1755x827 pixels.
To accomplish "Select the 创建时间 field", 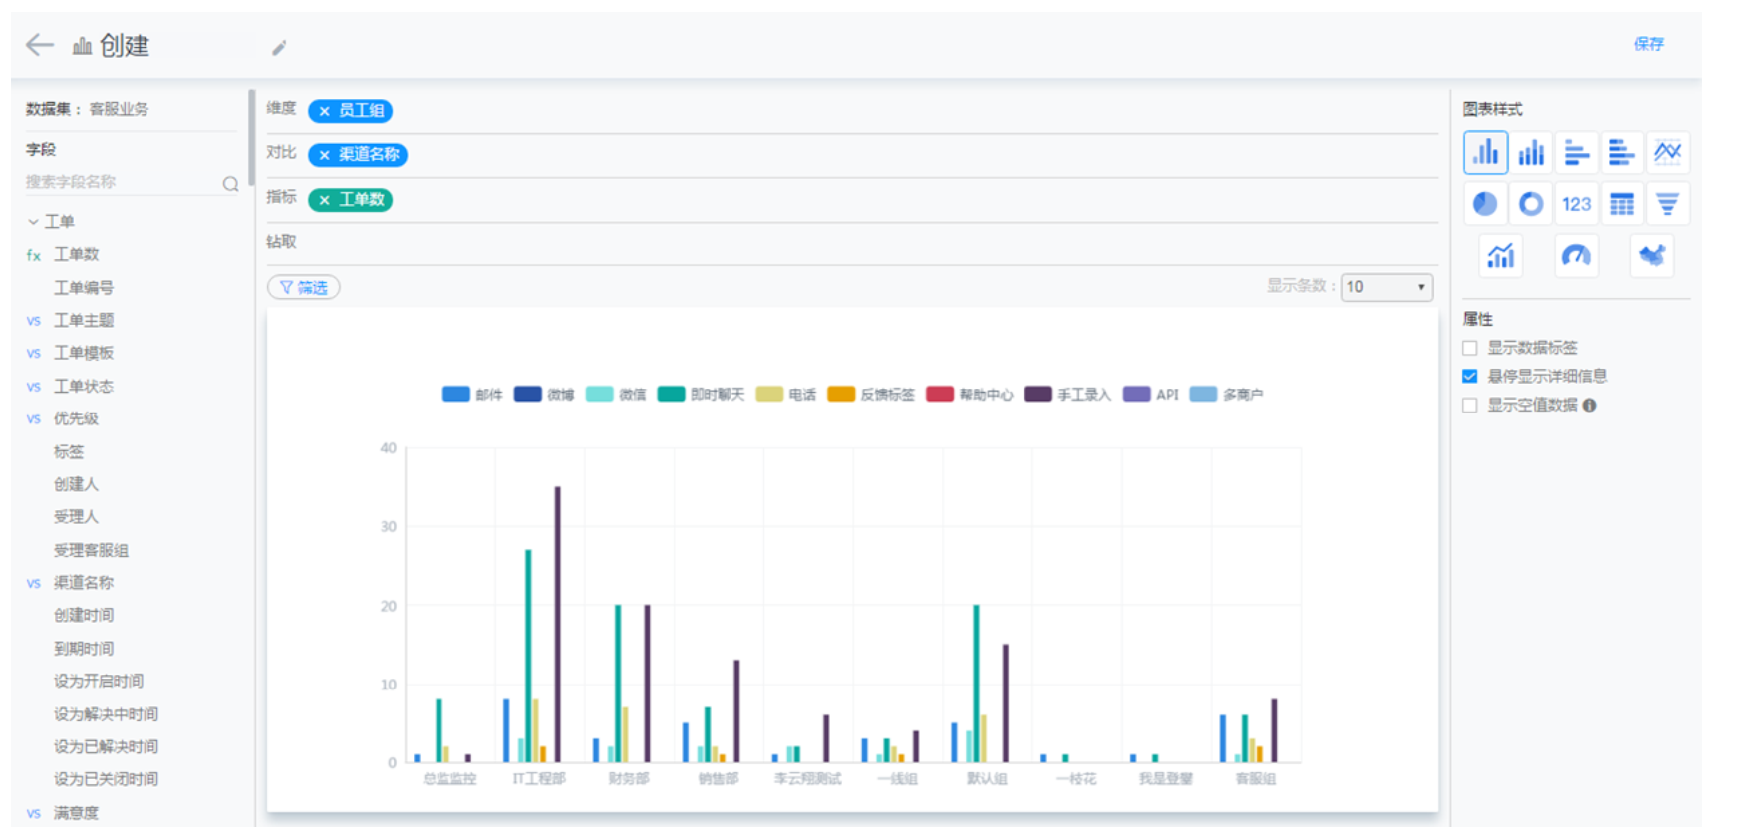I will (84, 616).
